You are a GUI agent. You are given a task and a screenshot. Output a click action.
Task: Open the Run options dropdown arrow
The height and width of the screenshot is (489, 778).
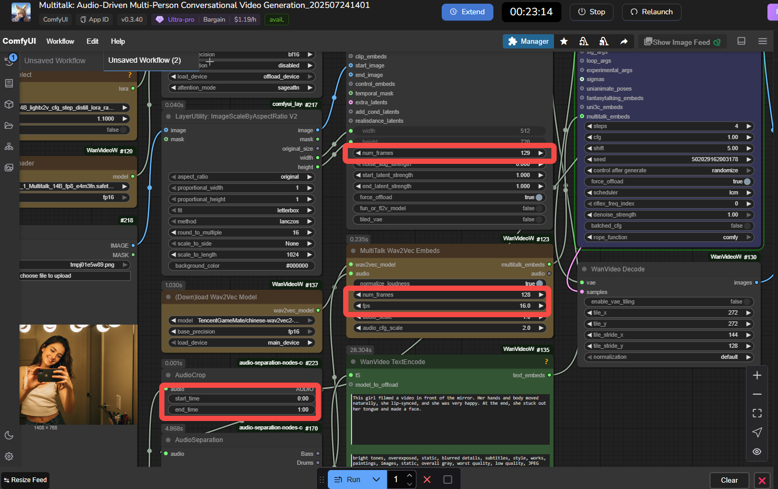[x=376, y=480]
